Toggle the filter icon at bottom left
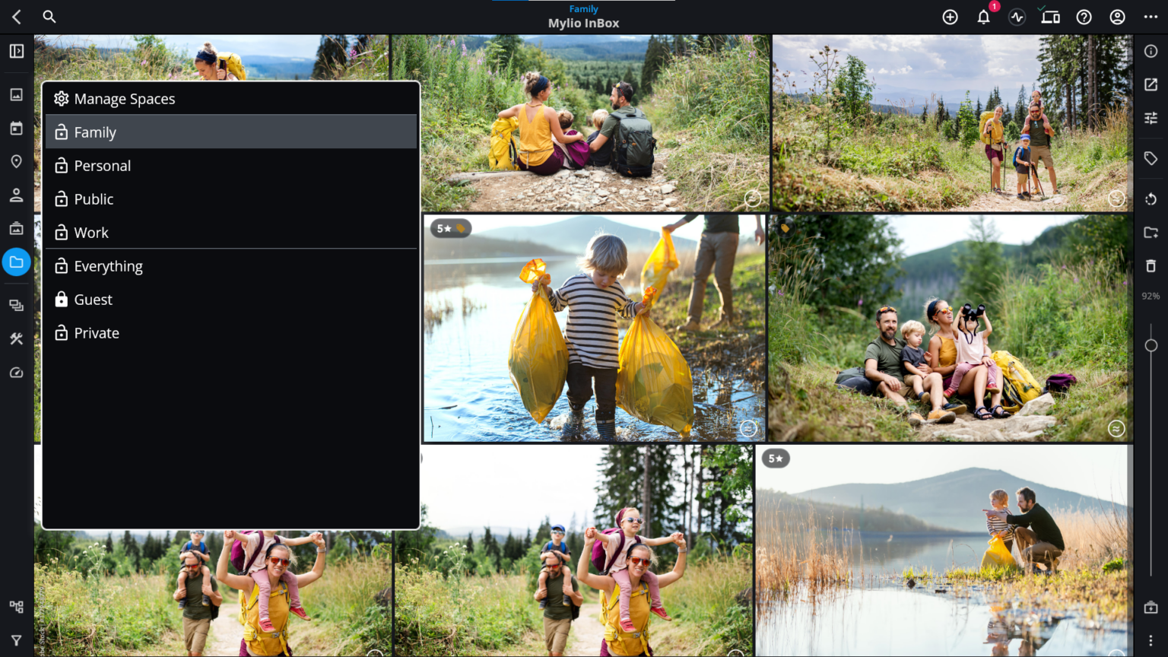Image resolution: width=1168 pixels, height=657 pixels. [16, 640]
